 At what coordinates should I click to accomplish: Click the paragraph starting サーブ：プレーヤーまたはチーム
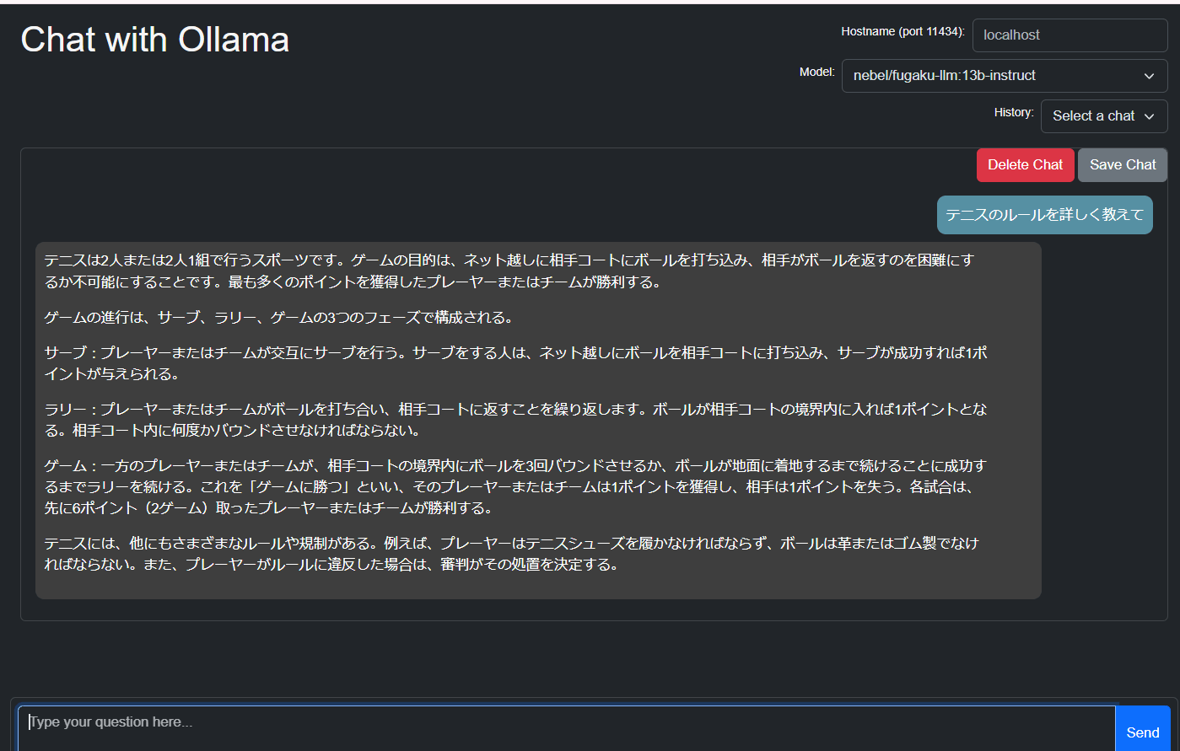click(x=515, y=363)
